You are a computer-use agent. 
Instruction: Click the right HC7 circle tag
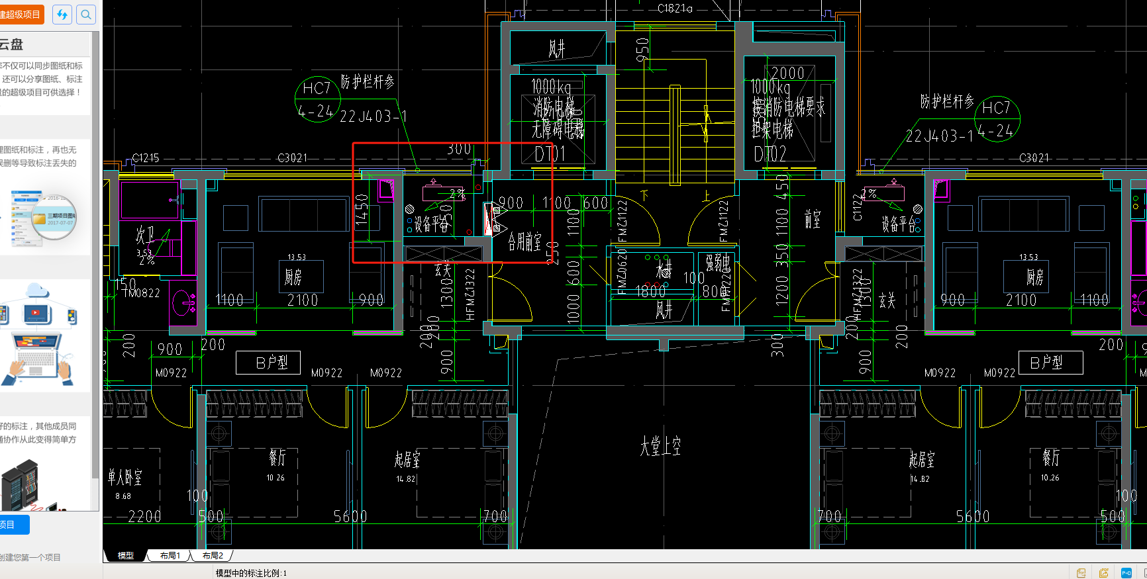click(997, 119)
